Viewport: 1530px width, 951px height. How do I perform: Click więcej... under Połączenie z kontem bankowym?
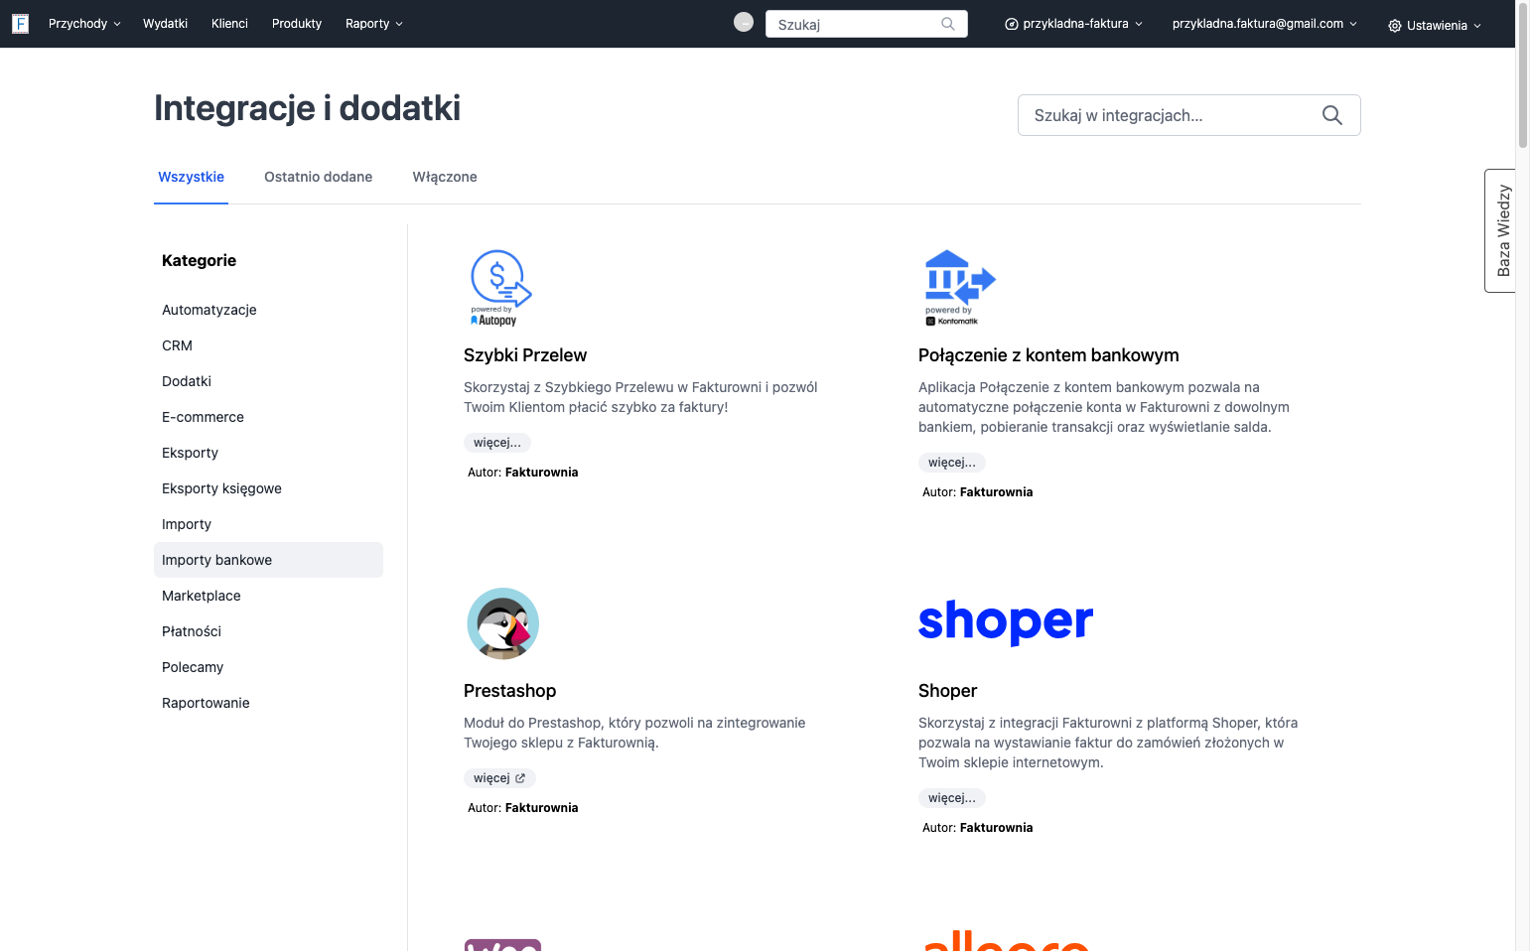click(952, 463)
